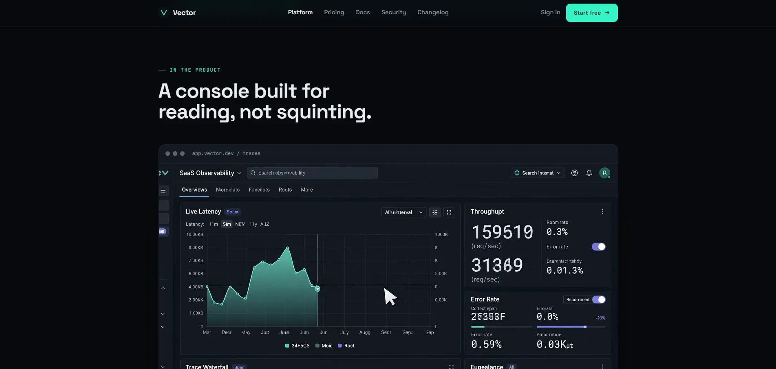Open the SaaS Observability dropdown
This screenshot has width=776, height=369.
pyautogui.click(x=210, y=173)
